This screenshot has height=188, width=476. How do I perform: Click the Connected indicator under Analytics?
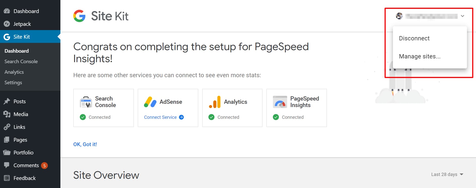tap(211, 117)
